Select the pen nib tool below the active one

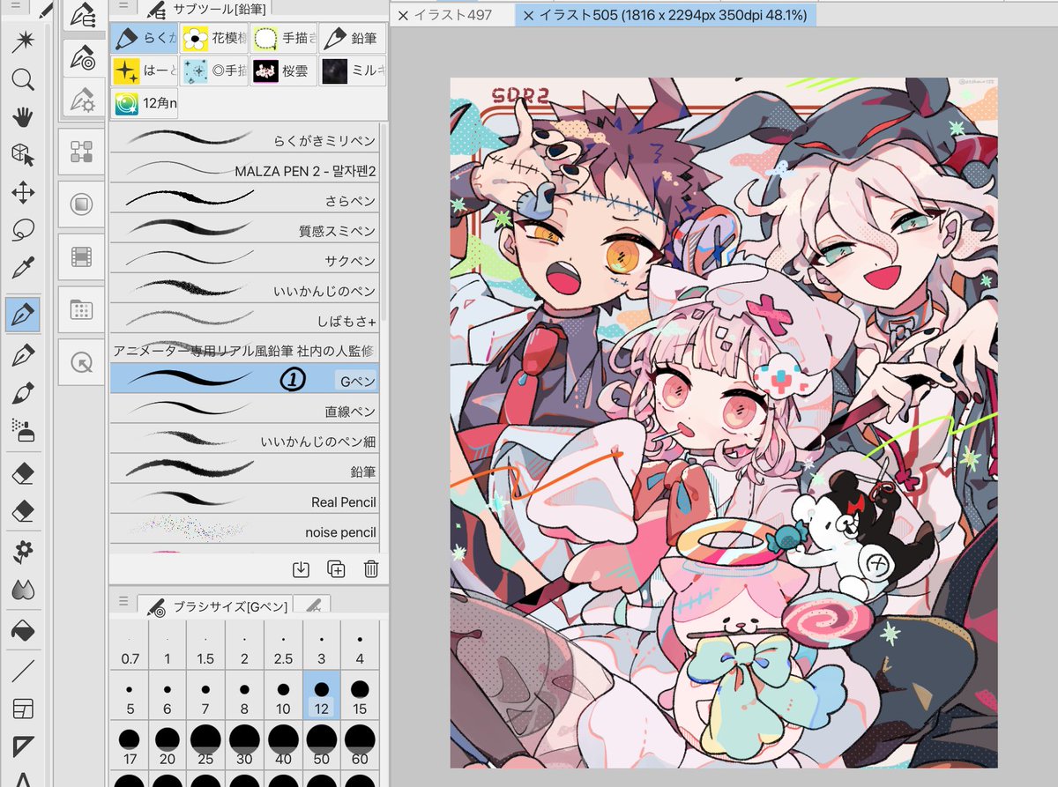click(23, 355)
